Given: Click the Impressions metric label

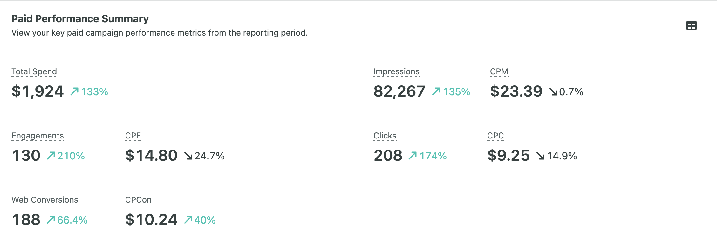Looking at the screenshot, I should 396,72.
